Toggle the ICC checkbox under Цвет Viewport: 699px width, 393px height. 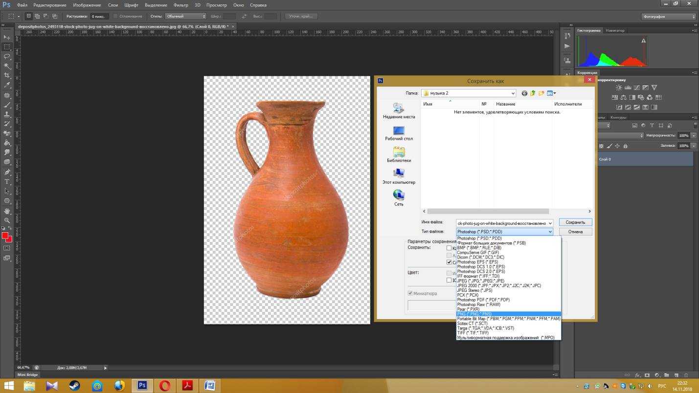[x=449, y=281]
